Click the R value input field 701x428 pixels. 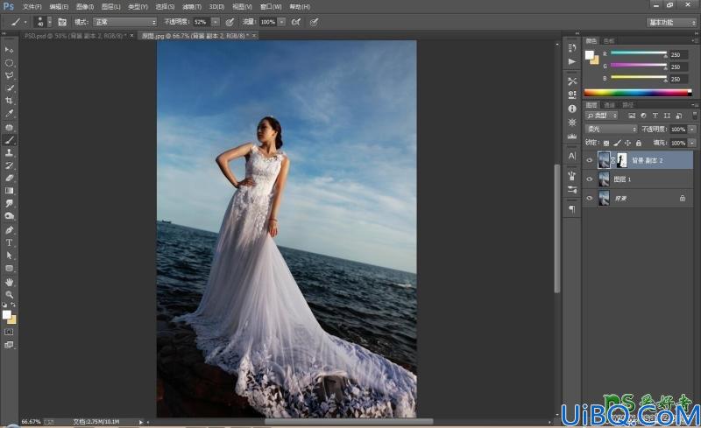pyautogui.click(x=678, y=54)
